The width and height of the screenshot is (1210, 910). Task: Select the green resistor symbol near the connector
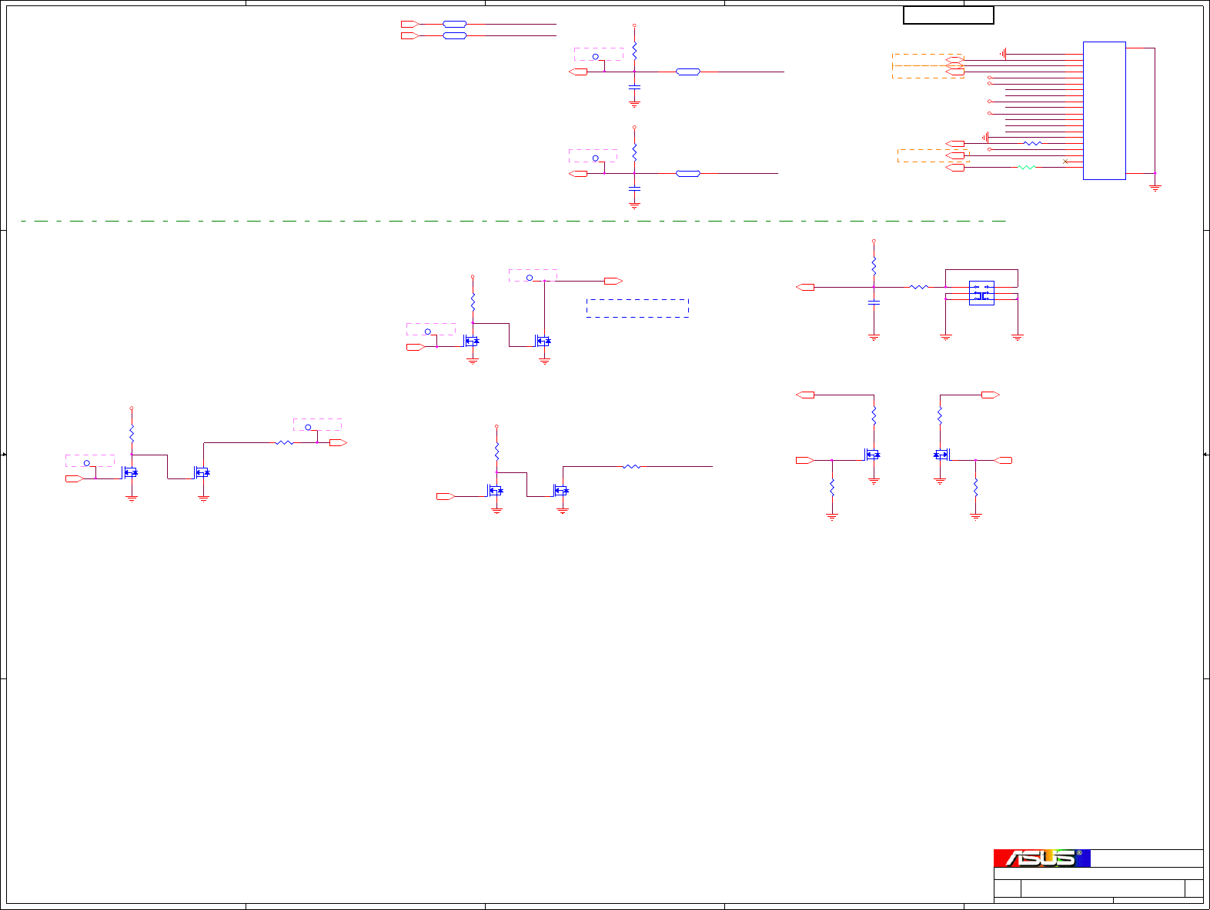point(1027,167)
